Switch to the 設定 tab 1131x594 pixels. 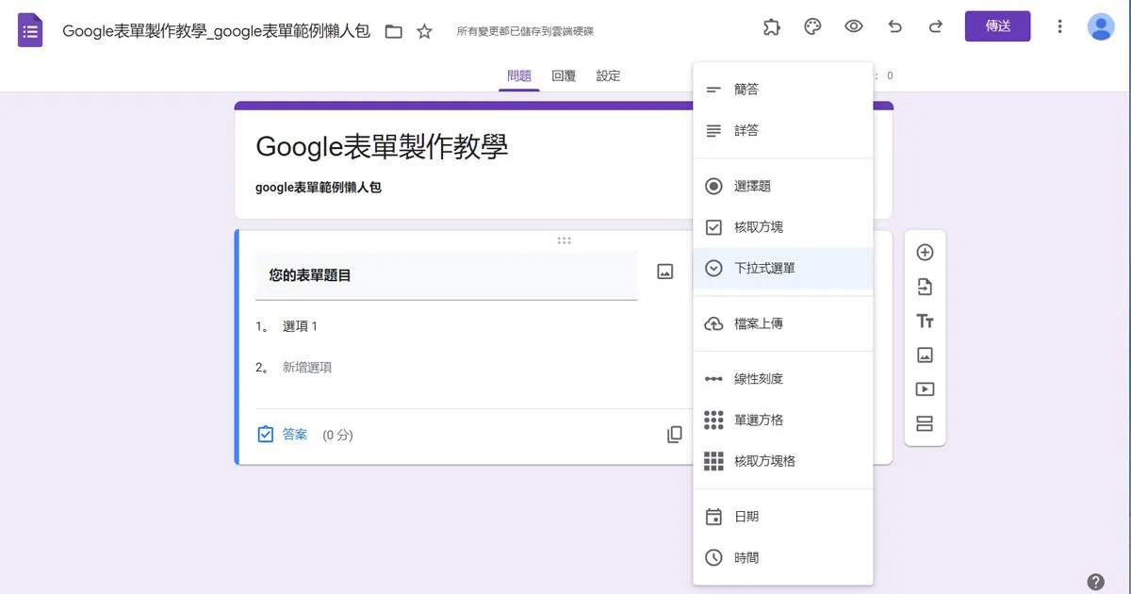tap(608, 75)
